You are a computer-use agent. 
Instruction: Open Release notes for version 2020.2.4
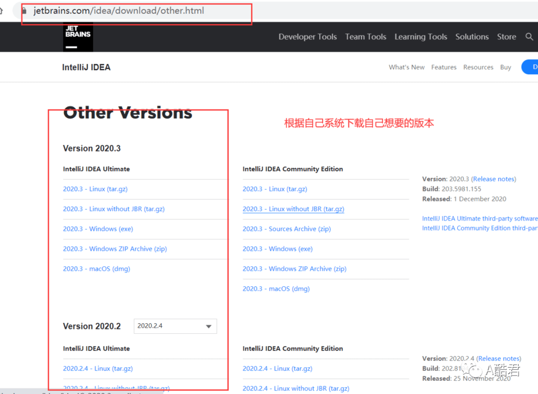coord(499,358)
